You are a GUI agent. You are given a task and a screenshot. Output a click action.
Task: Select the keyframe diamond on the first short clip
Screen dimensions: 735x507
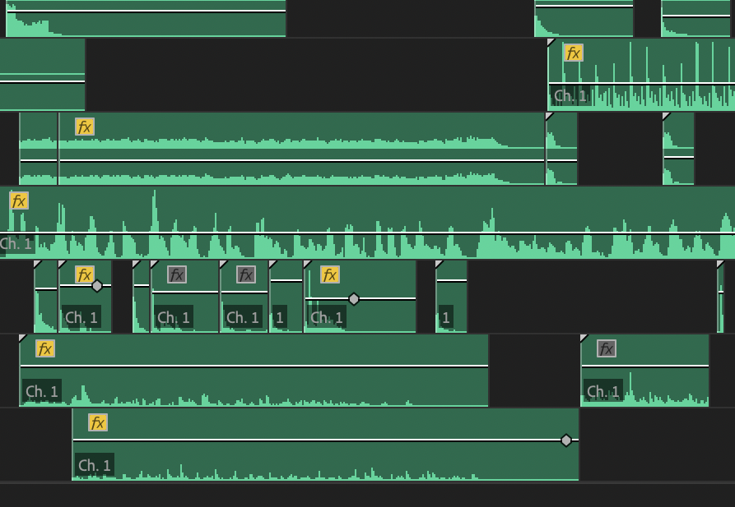point(95,286)
